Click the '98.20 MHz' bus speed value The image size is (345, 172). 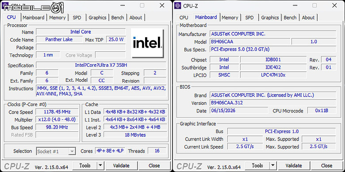click(x=57, y=127)
